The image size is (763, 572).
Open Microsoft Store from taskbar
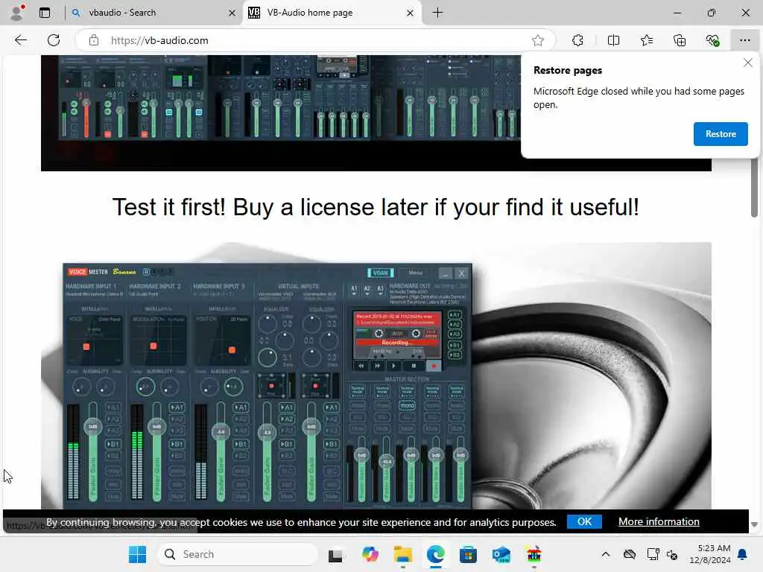point(468,554)
